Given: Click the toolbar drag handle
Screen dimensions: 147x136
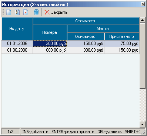Looking at the screenshot, I should 3,12.
